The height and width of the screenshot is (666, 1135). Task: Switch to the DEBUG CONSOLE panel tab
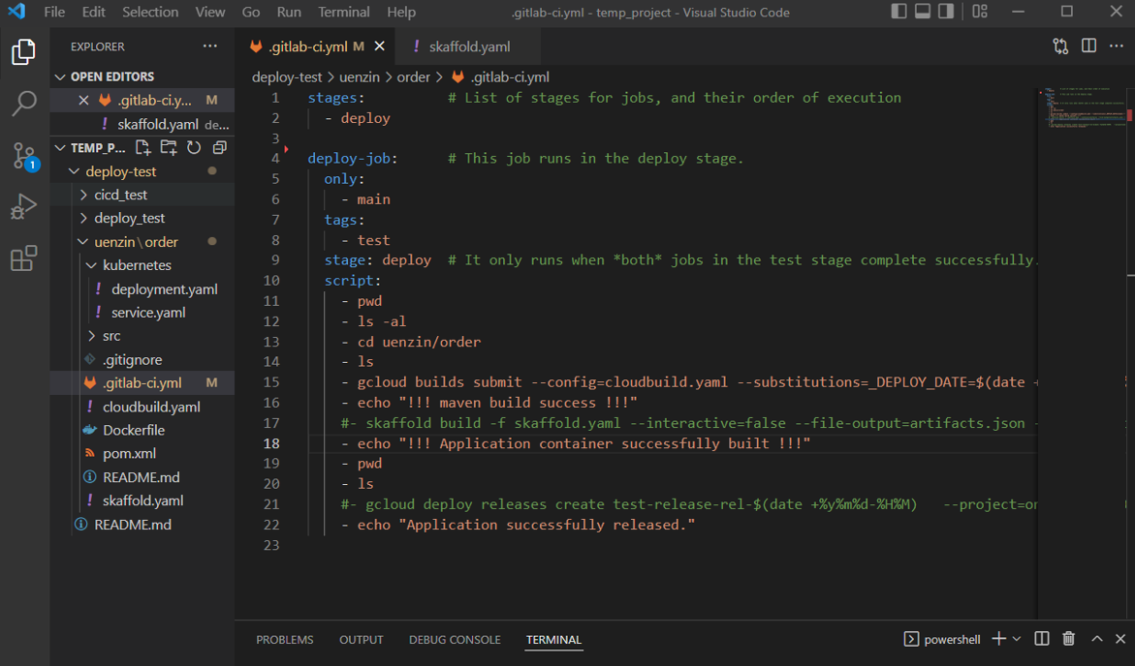[x=455, y=639]
